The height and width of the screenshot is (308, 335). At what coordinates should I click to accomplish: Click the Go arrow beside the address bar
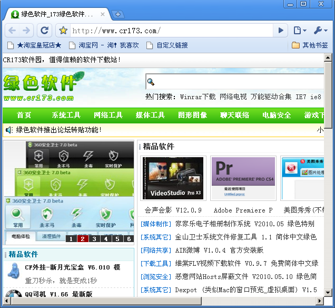click(x=281, y=31)
